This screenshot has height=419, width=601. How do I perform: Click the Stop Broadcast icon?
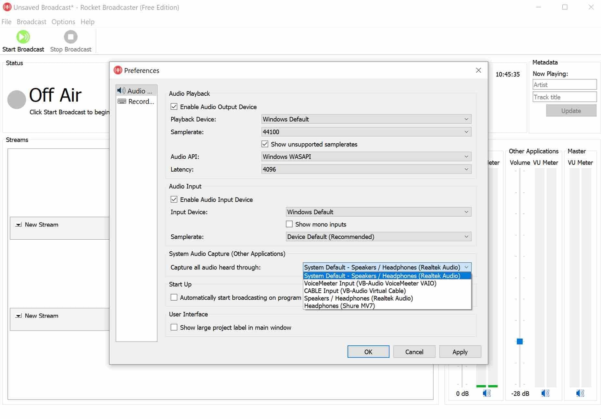[x=70, y=37]
